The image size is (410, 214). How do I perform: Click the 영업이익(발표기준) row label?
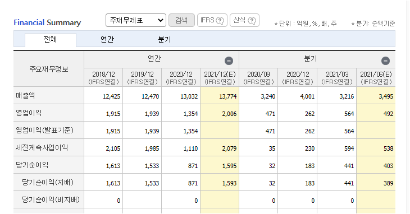(x=44, y=130)
